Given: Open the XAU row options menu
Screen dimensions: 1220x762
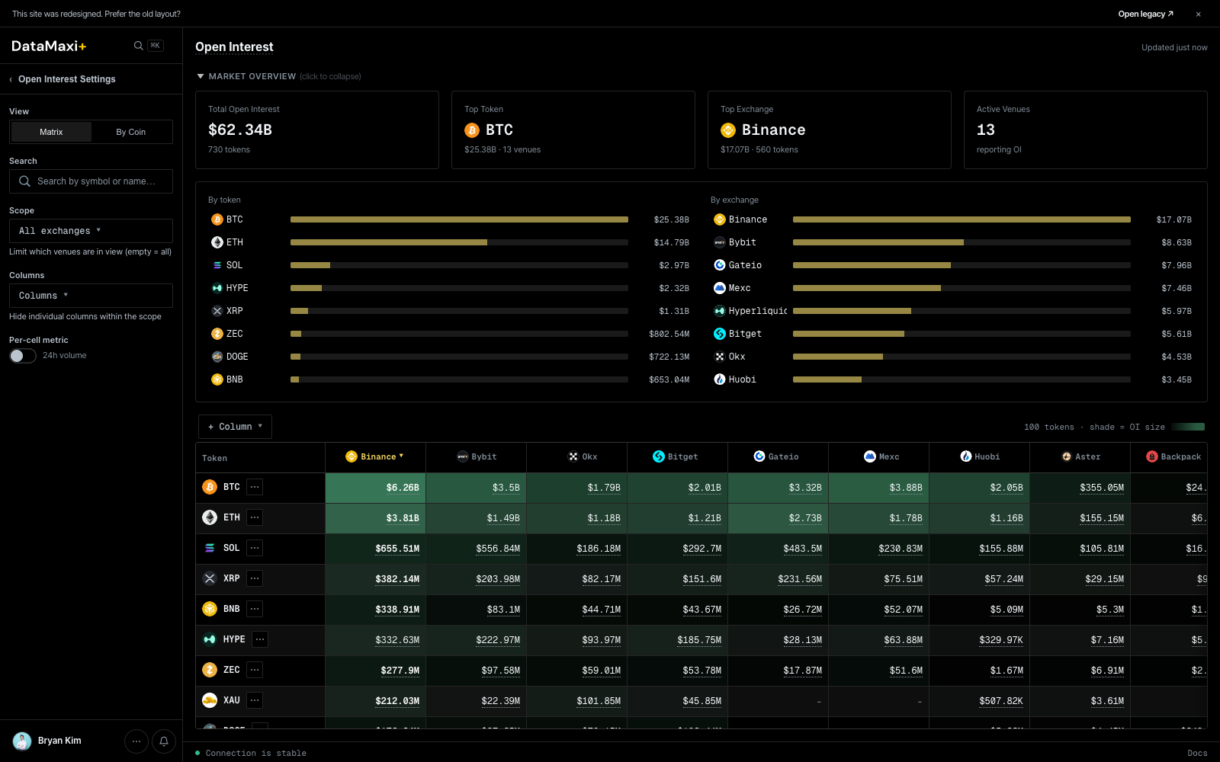Looking at the screenshot, I should (x=255, y=700).
